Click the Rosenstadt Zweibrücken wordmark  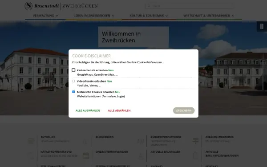pos(66,6)
